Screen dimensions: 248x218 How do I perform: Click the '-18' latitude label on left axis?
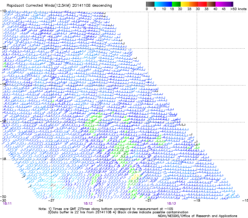tap(3, 159)
